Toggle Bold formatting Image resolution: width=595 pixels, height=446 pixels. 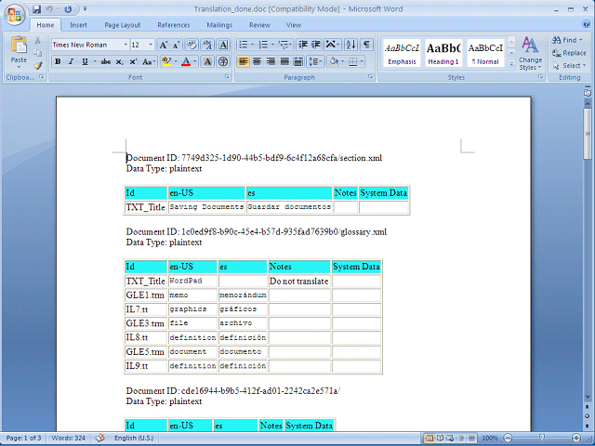(58, 61)
